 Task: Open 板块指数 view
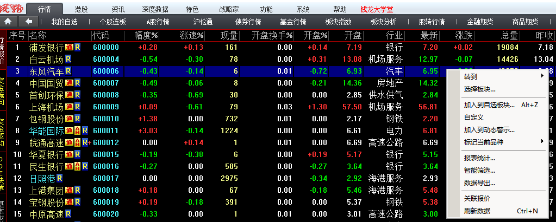[x=338, y=22]
